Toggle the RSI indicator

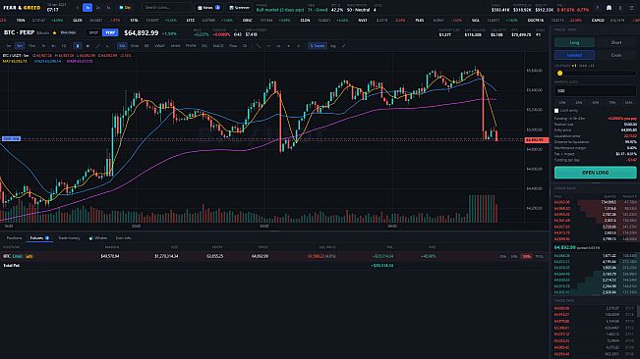[x=204, y=46]
